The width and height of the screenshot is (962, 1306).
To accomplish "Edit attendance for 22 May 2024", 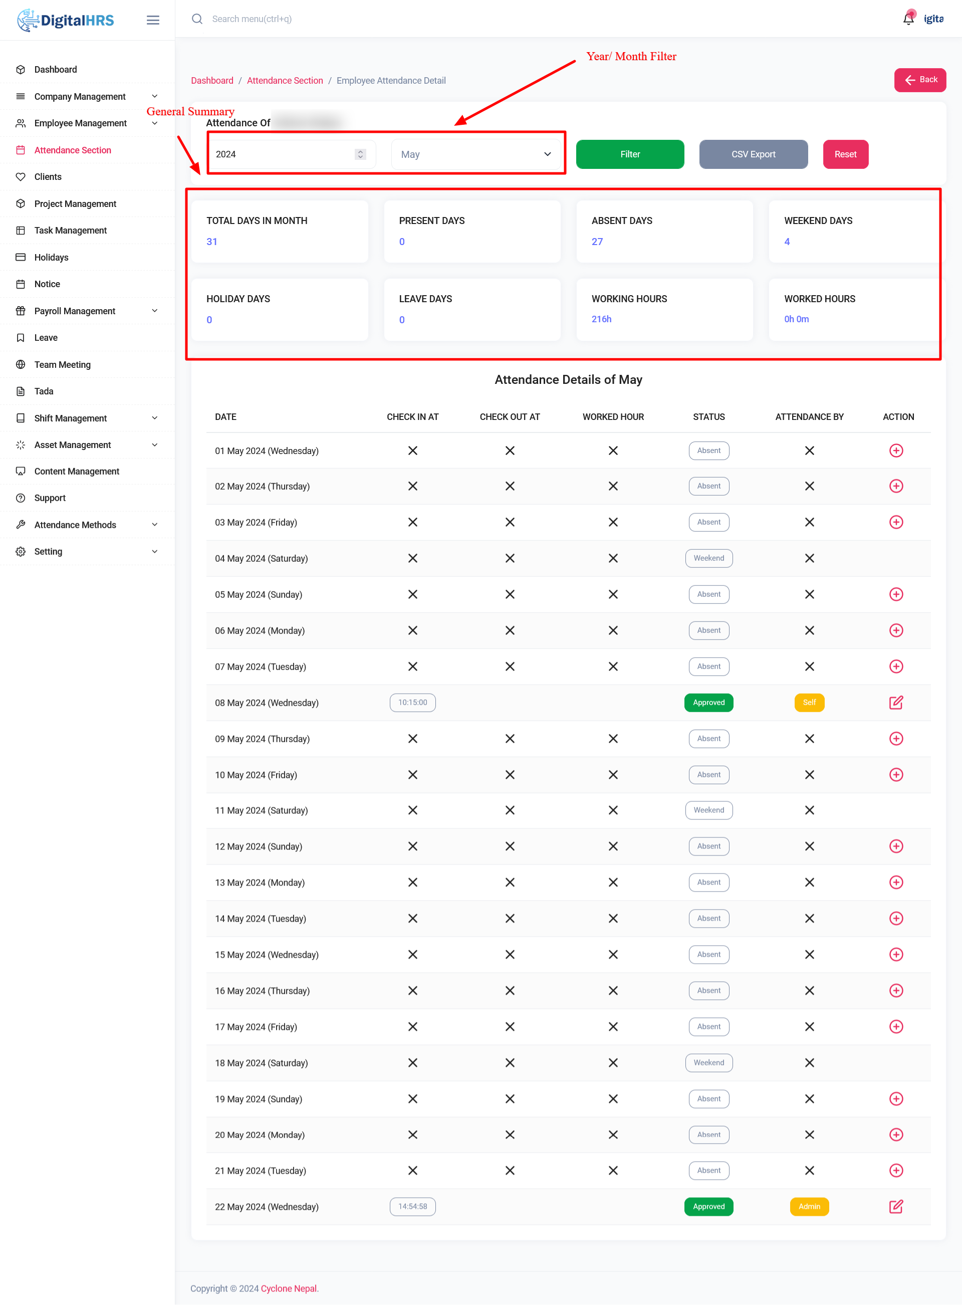I will tap(896, 1206).
